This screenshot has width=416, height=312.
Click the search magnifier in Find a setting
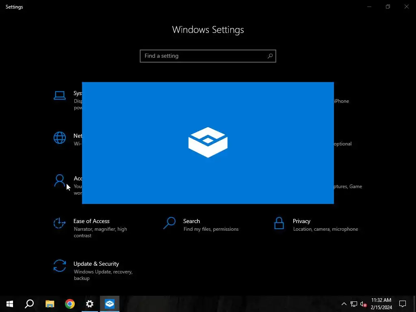point(270,56)
